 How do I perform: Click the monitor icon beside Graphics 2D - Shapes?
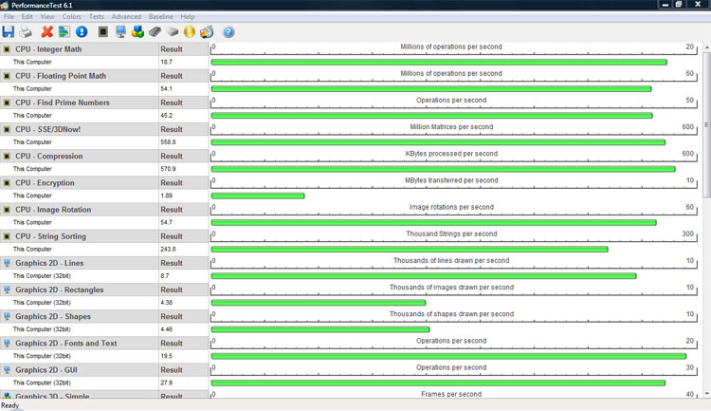pos(7,316)
